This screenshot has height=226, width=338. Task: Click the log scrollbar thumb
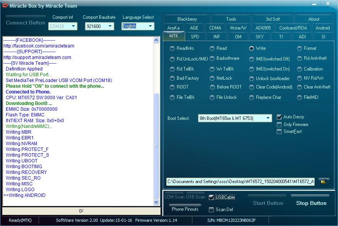click(156, 146)
